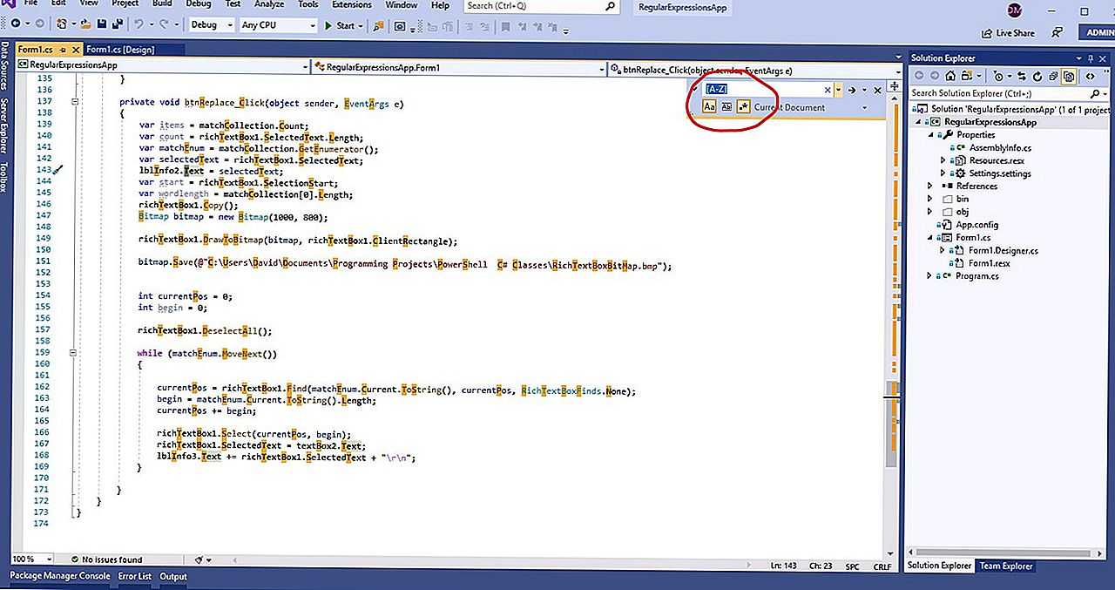This screenshot has width=1115, height=590.
Task: Click the Pending Changes Filter clock icon
Action: click(x=998, y=77)
